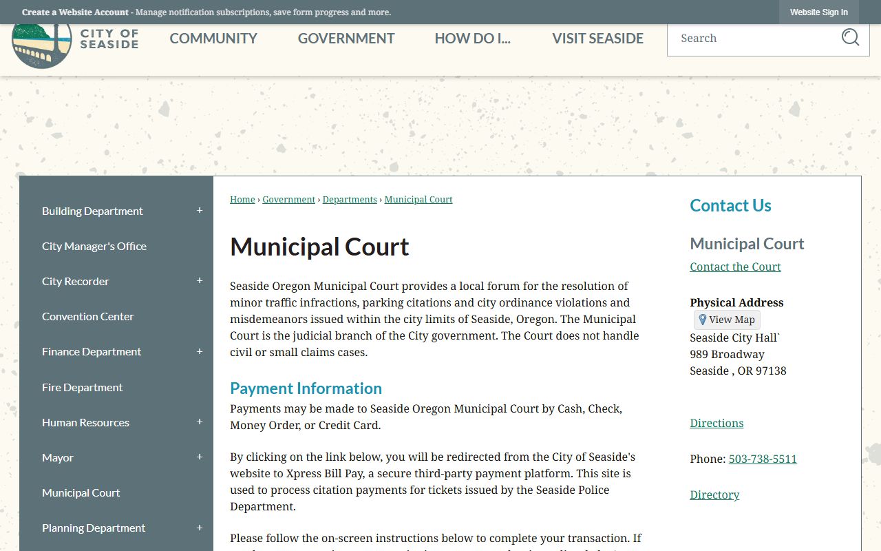This screenshot has width=881, height=551.
Task: Select Municipal Court in sidebar
Action: point(81,492)
